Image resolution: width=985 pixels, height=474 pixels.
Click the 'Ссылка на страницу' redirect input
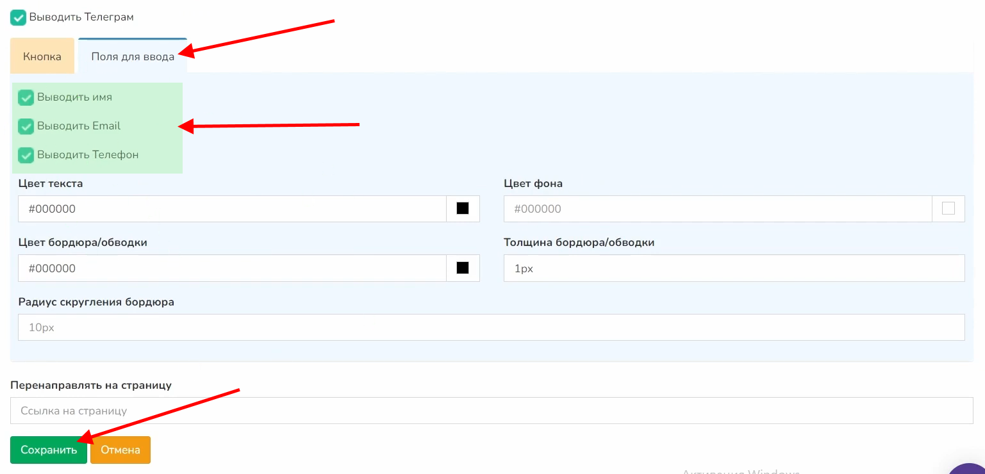pyautogui.click(x=491, y=411)
